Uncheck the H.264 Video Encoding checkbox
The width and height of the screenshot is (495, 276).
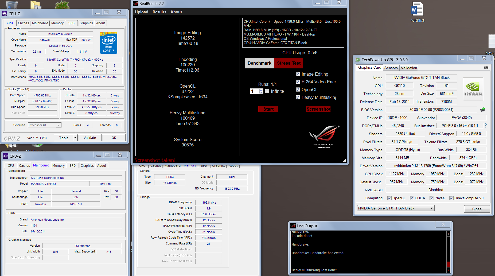point(298,82)
